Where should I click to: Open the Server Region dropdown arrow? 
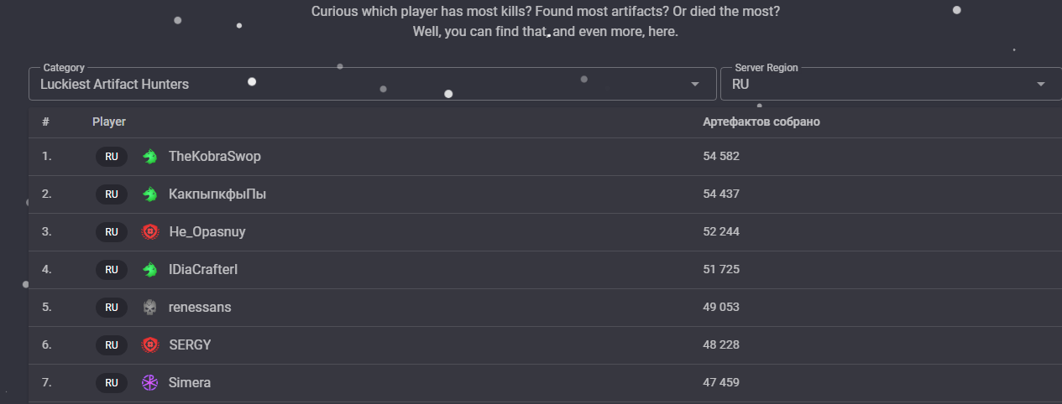[x=1041, y=85]
